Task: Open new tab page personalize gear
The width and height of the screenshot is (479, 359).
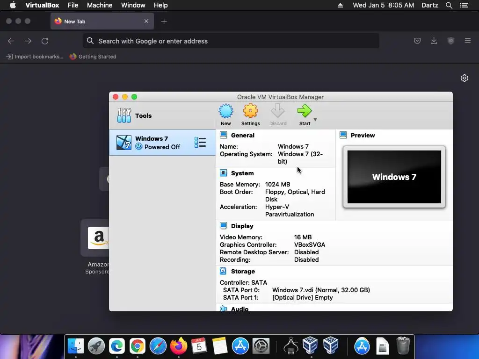Action: click(x=464, y=78)
